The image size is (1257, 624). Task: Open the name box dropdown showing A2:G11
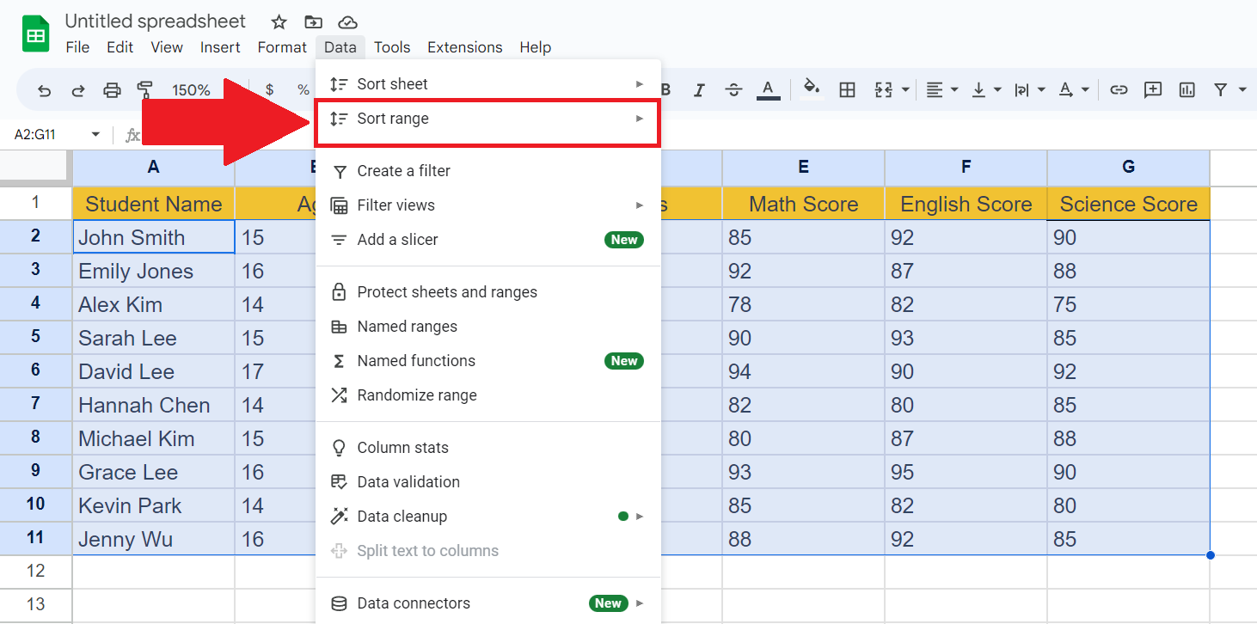(96, 134)
